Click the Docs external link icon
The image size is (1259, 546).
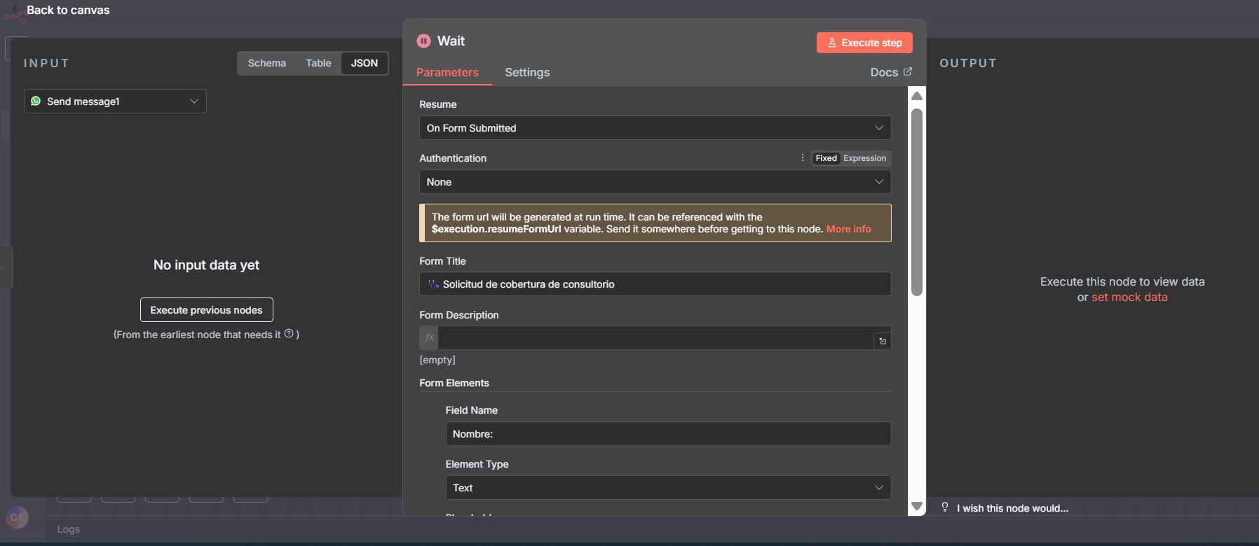(x=908, y=72)
